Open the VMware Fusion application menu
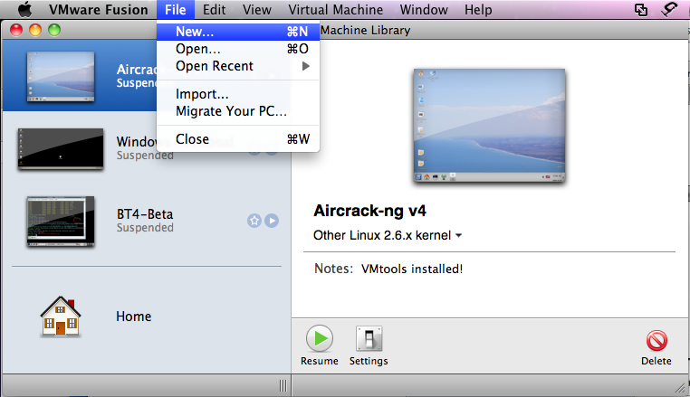Screen dimensions: 690x397 pos(98,10)
